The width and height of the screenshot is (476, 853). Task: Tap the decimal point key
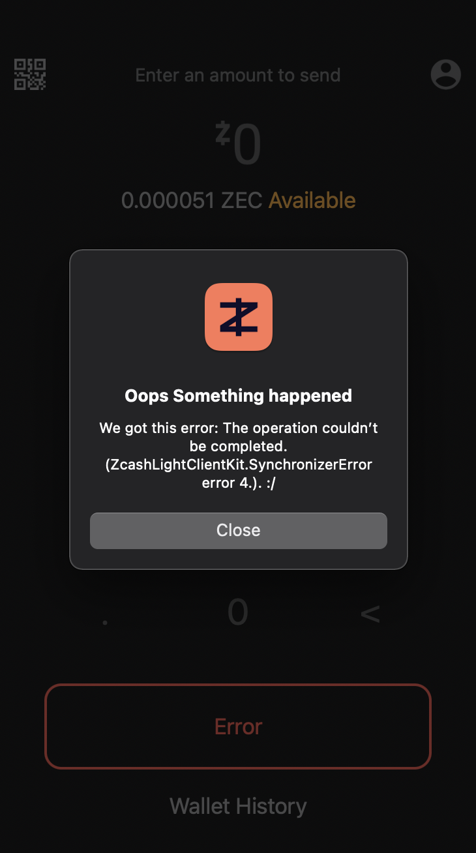click(106, 622)
